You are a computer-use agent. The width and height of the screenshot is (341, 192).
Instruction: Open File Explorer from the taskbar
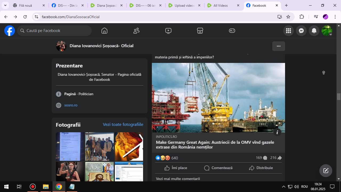tap(46, 187)
